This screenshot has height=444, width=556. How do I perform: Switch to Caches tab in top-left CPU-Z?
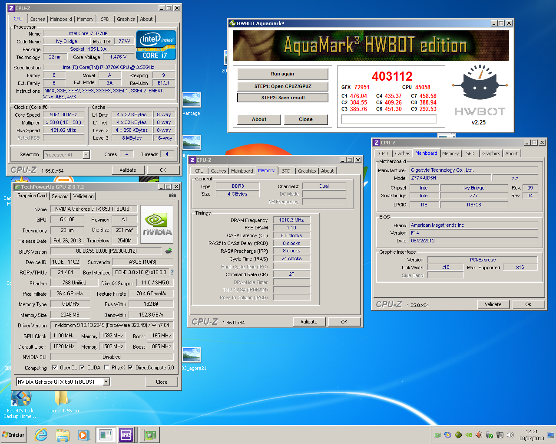pyautogui.click(x=37, y=19)
